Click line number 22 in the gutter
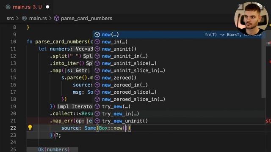The width and height of the screenshot is (271, 152). click(x=13, y=128)
